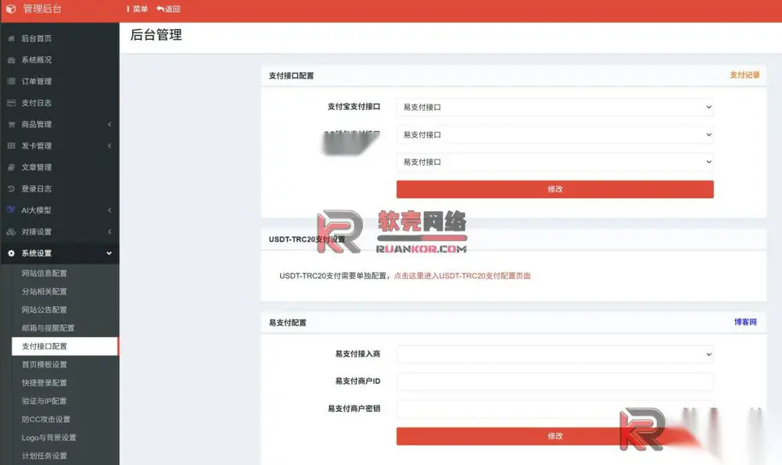The width and height of the screenshot is (782, 465).
Task: Select 计划任务设置 submenu item
Action: click(44, 456)
